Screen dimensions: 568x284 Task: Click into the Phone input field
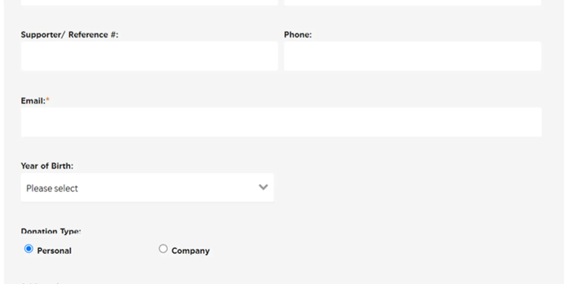click(x=412, y=56)
